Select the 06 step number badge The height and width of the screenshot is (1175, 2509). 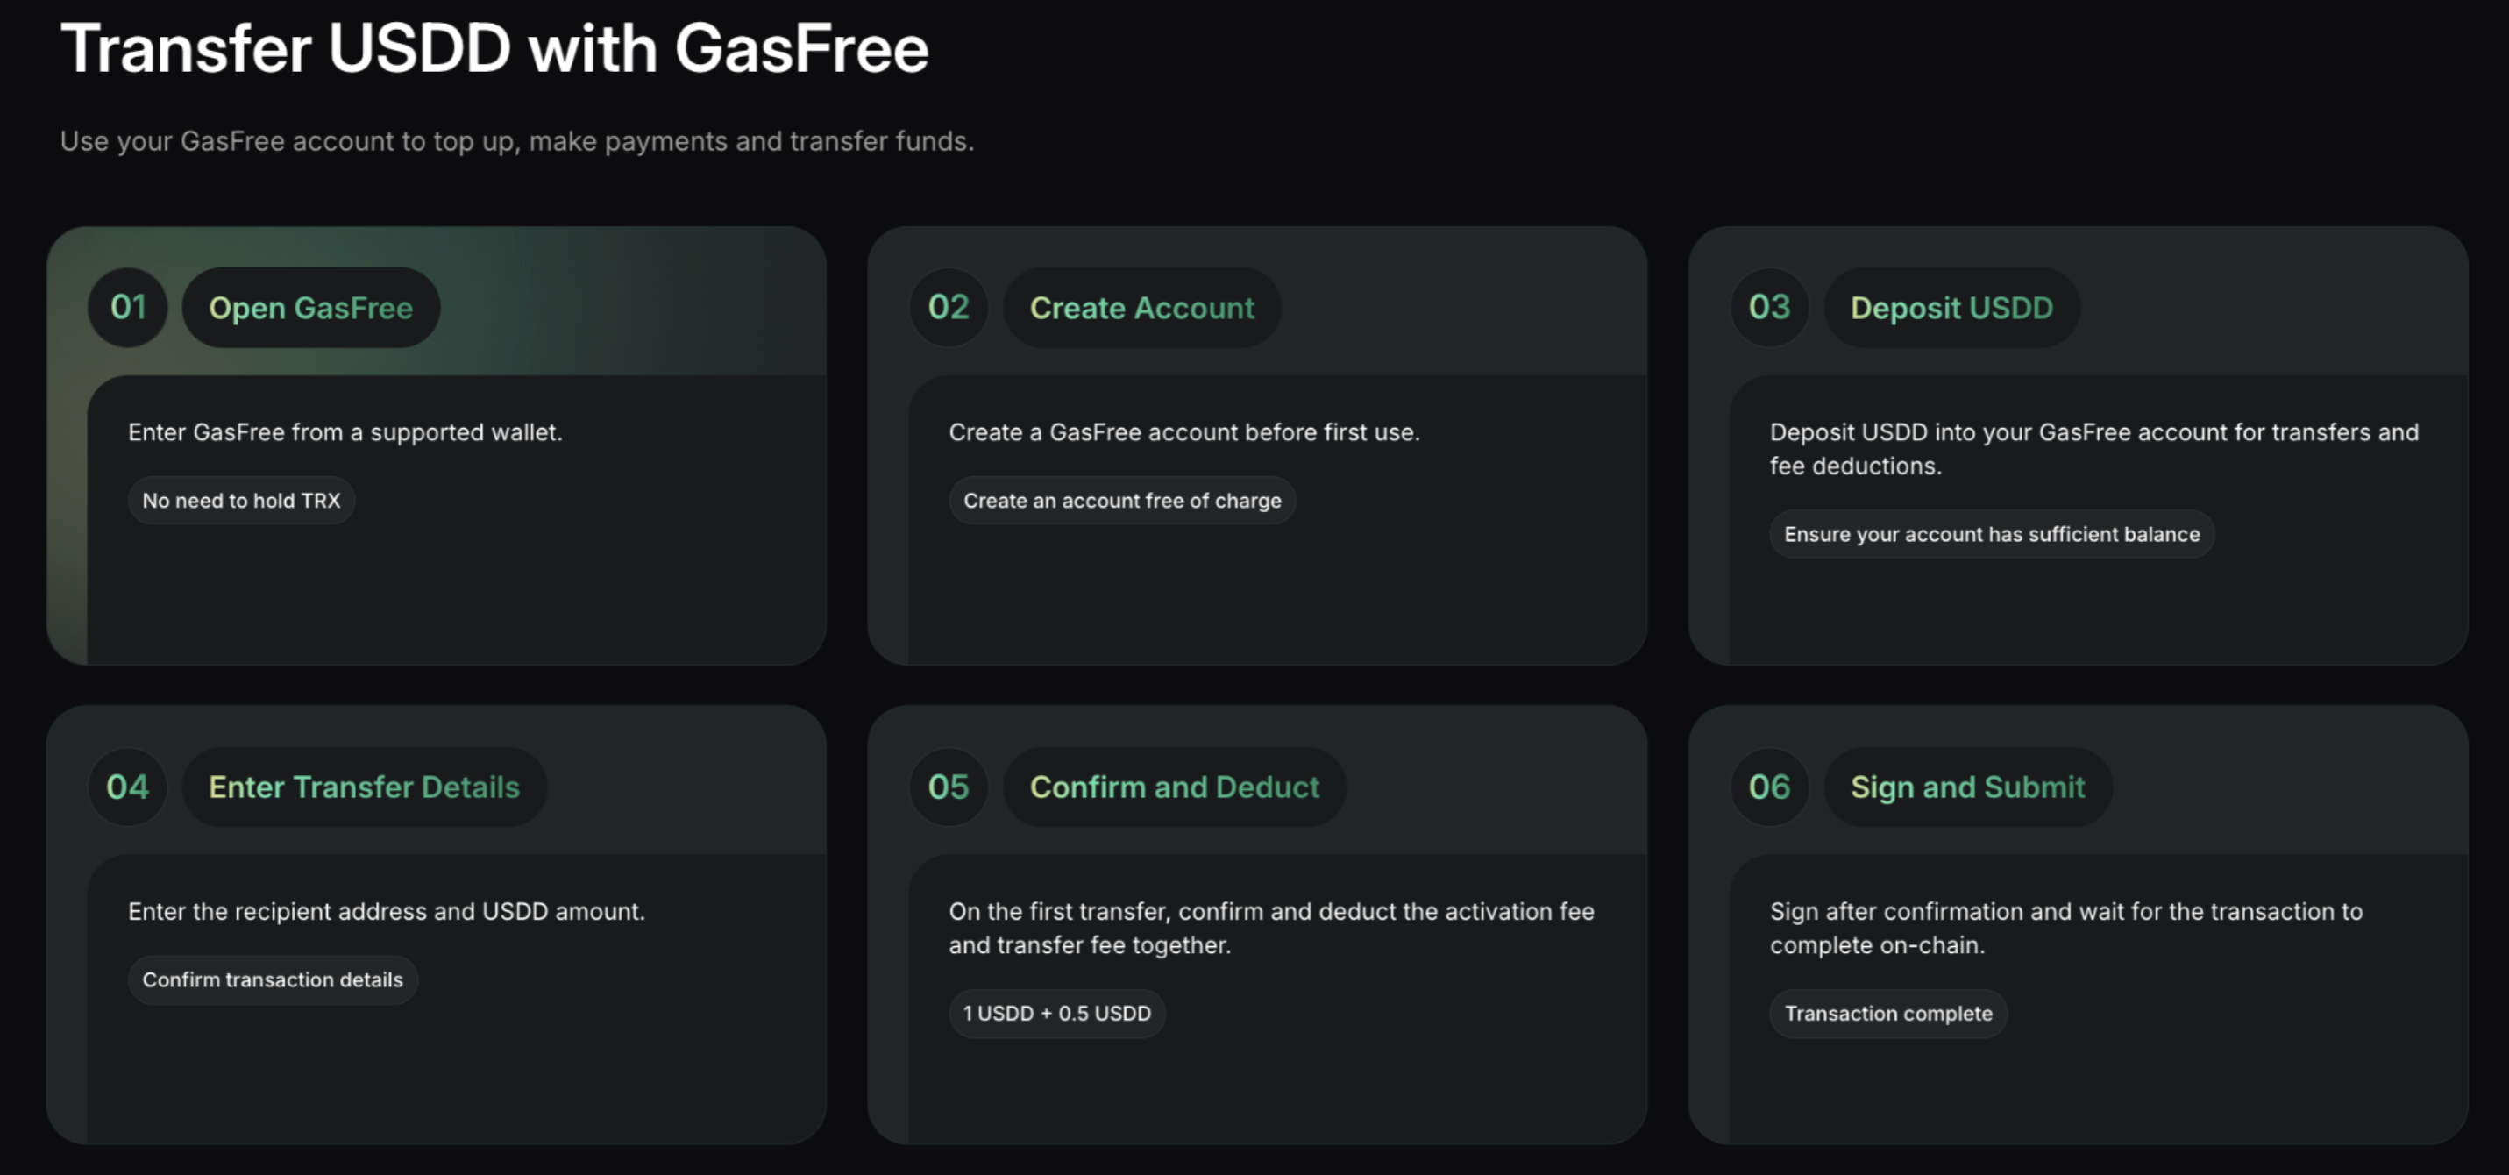coord(1770,787)
